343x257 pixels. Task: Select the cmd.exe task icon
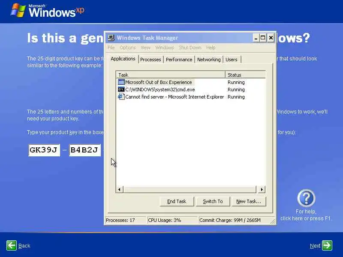pos(121,90)
